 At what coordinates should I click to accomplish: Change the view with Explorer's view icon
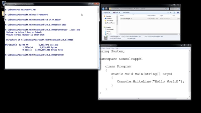168,13
